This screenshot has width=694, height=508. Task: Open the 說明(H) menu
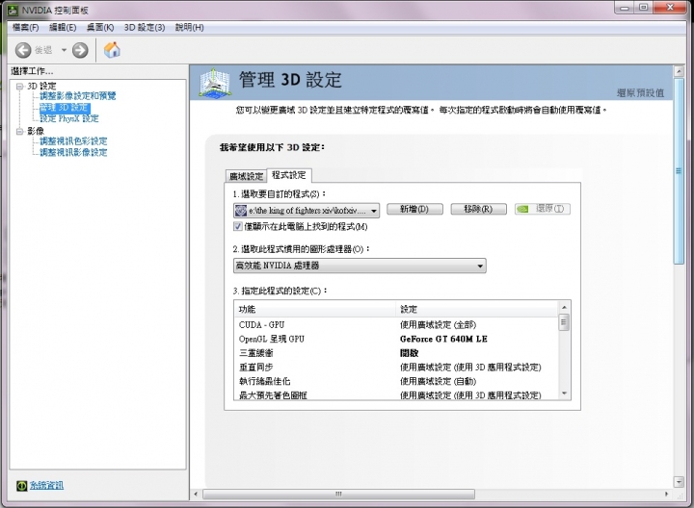(x=190, y=27)
